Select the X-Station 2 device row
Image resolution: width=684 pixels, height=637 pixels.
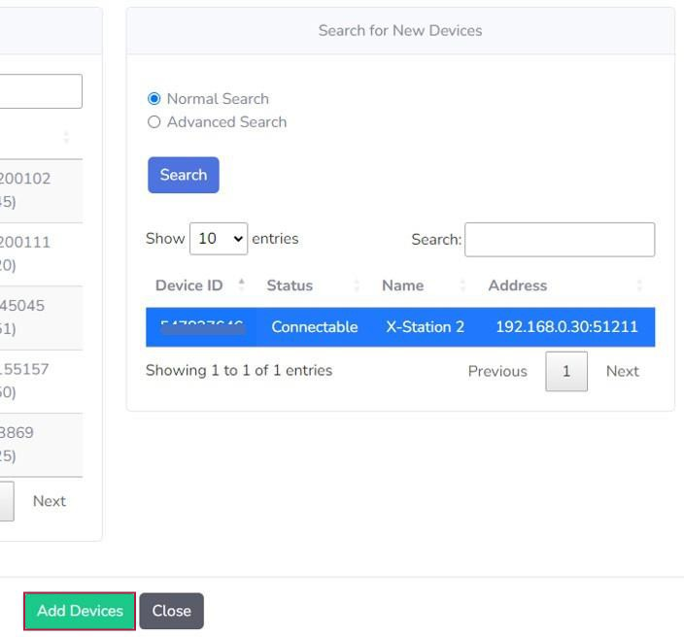click(x=425, y=327)
